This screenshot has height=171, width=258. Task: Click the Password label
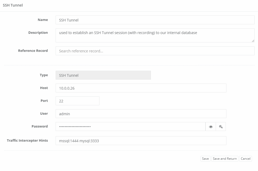[x=40, y=126]
